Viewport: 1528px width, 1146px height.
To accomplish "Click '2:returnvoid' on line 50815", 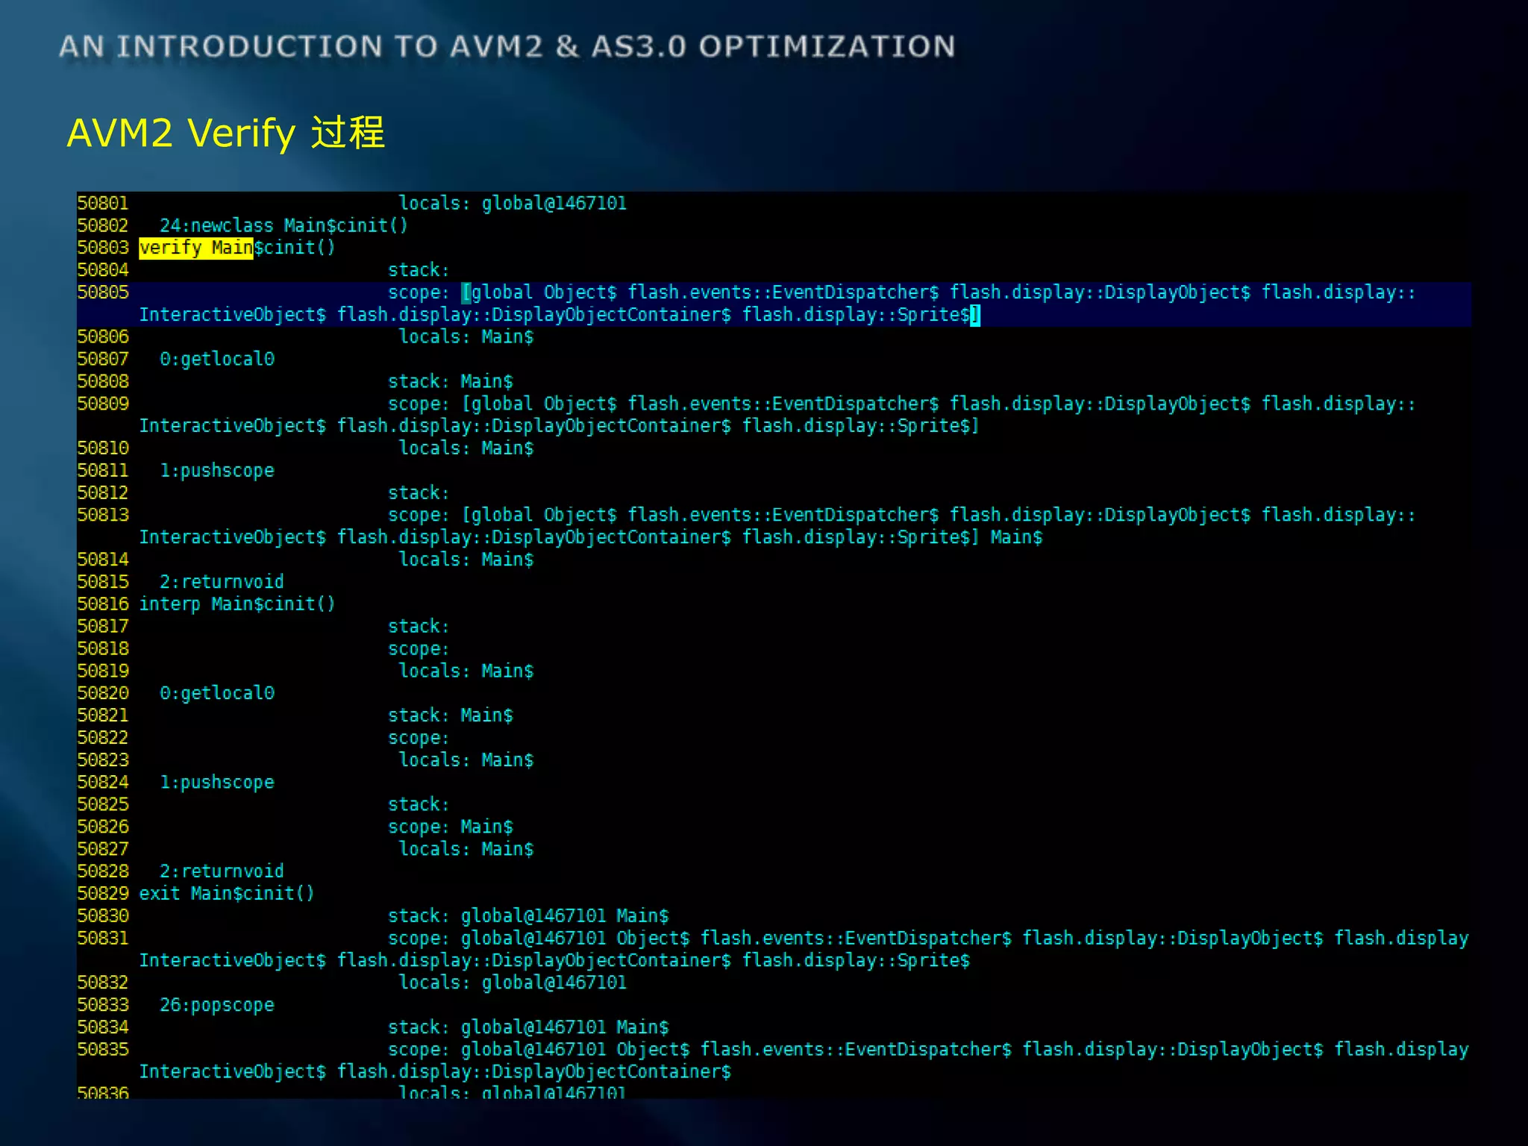I will click(222, 582).
